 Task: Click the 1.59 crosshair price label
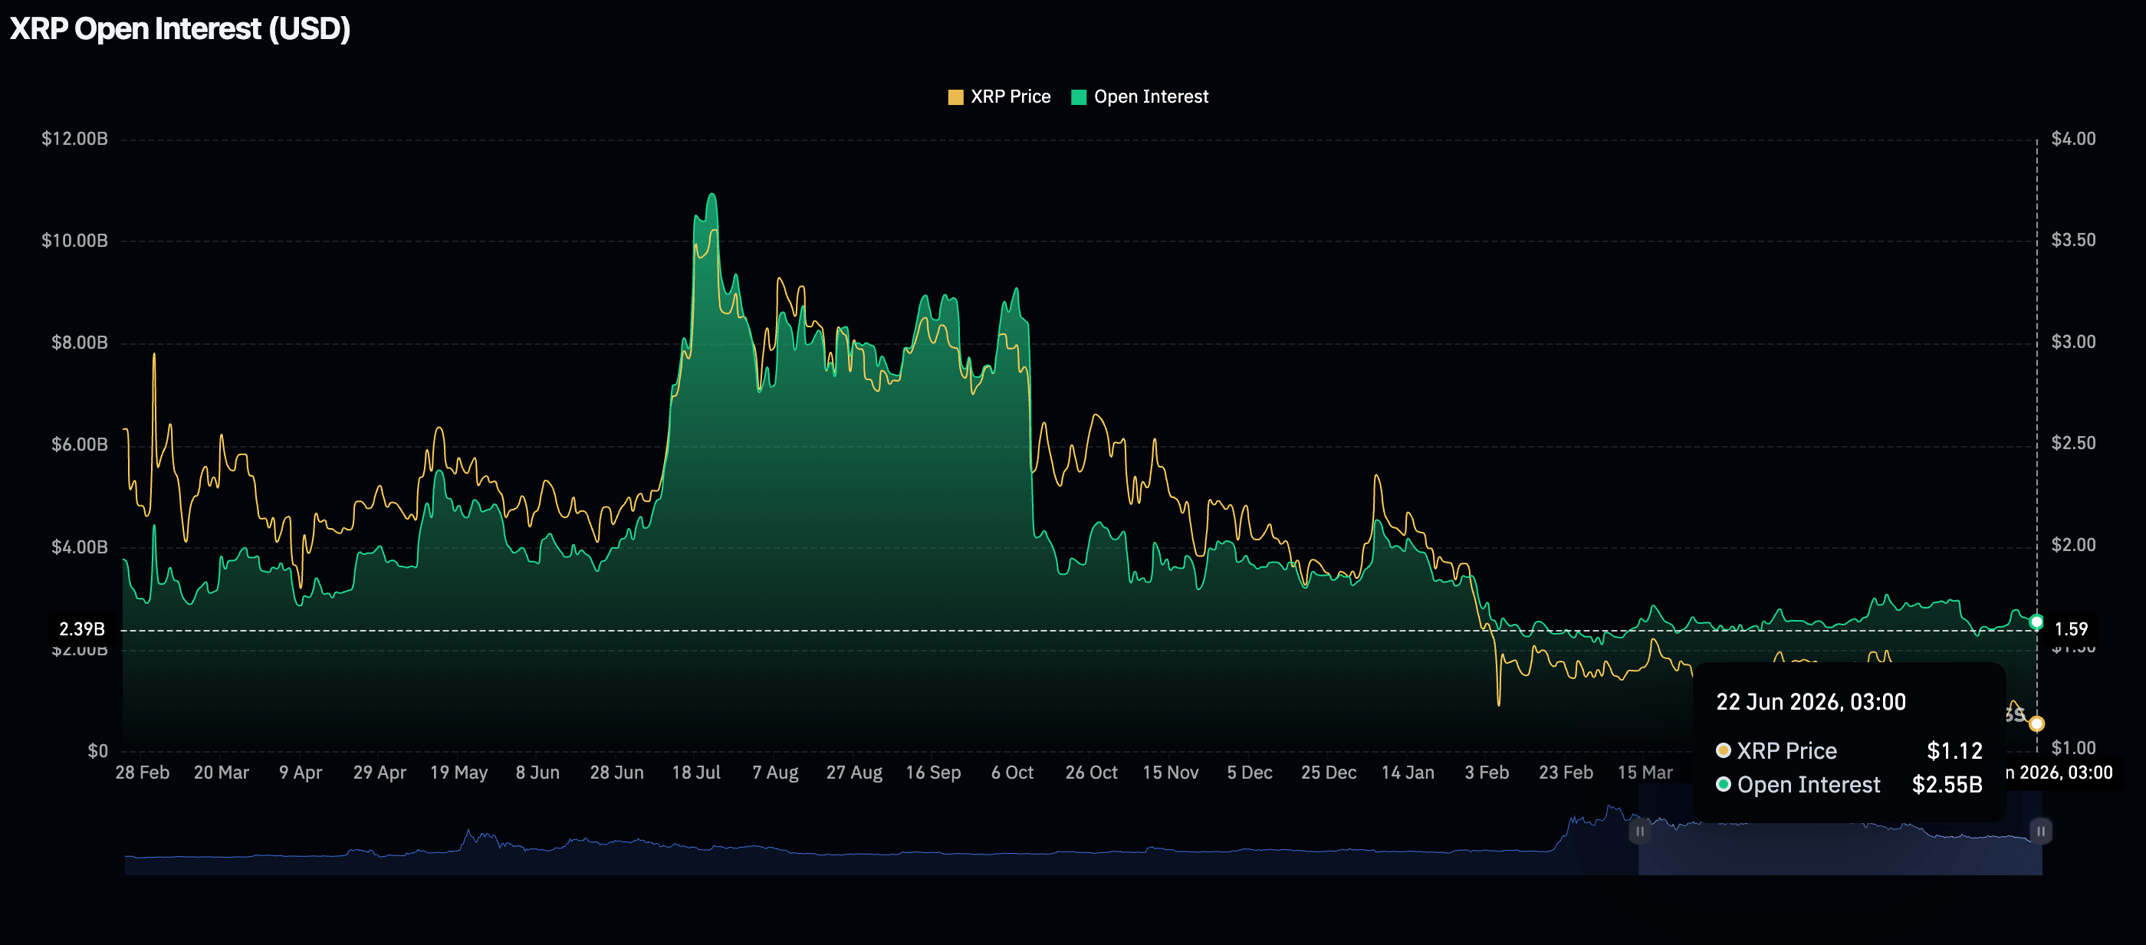point(2071,629)
